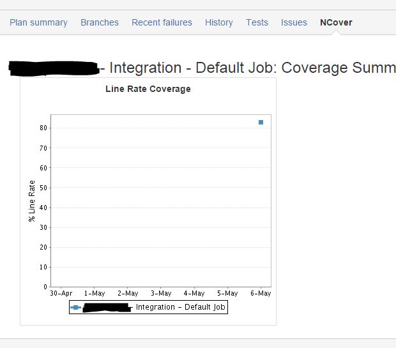The width and height of the screenshot is (396, 348).
Task: Click the active NCover tab
Action: [x=336, y=22]
